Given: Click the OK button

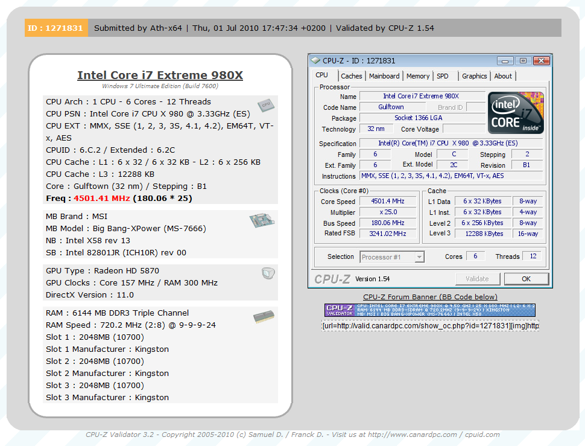Looking at the screenshot, I should click(x=526, y=279).
